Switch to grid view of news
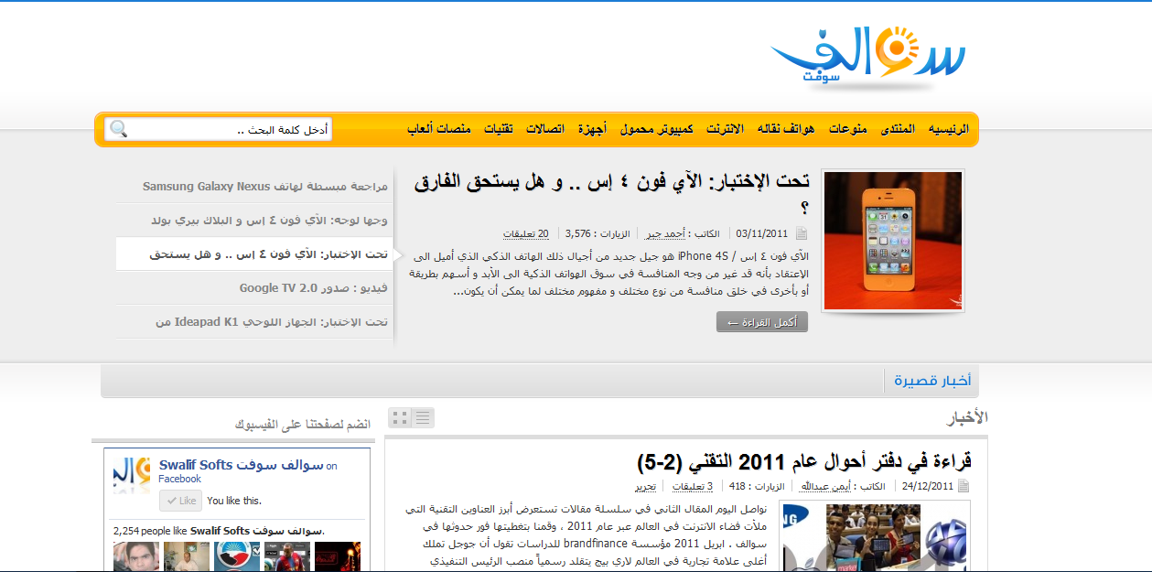Image resolution: width=1152 pixels, height=572 pixels. (399, 418)
